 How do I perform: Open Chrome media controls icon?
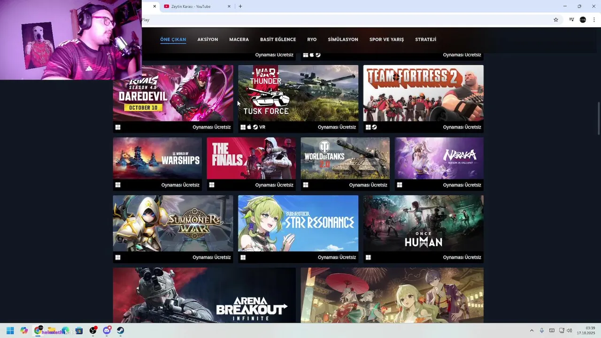pyautogui.click(x=571, y=20)
